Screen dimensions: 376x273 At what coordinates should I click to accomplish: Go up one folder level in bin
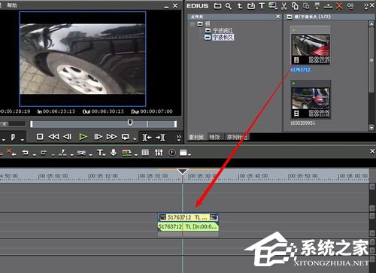[x=240, y=6]
